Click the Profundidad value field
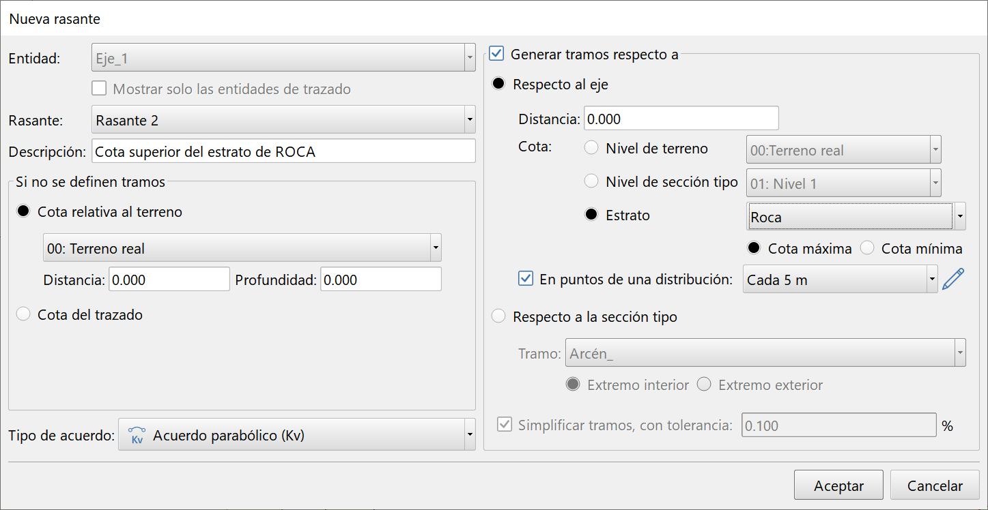The width and height of the screenshot is (988, 510). (x=380, y=279)
